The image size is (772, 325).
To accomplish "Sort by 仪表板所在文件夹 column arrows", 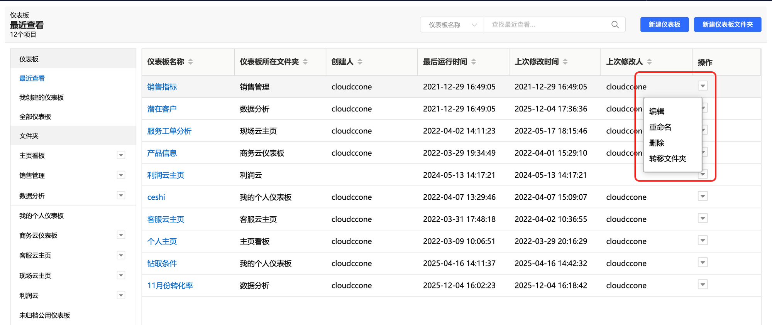I will tap(305, 62).
